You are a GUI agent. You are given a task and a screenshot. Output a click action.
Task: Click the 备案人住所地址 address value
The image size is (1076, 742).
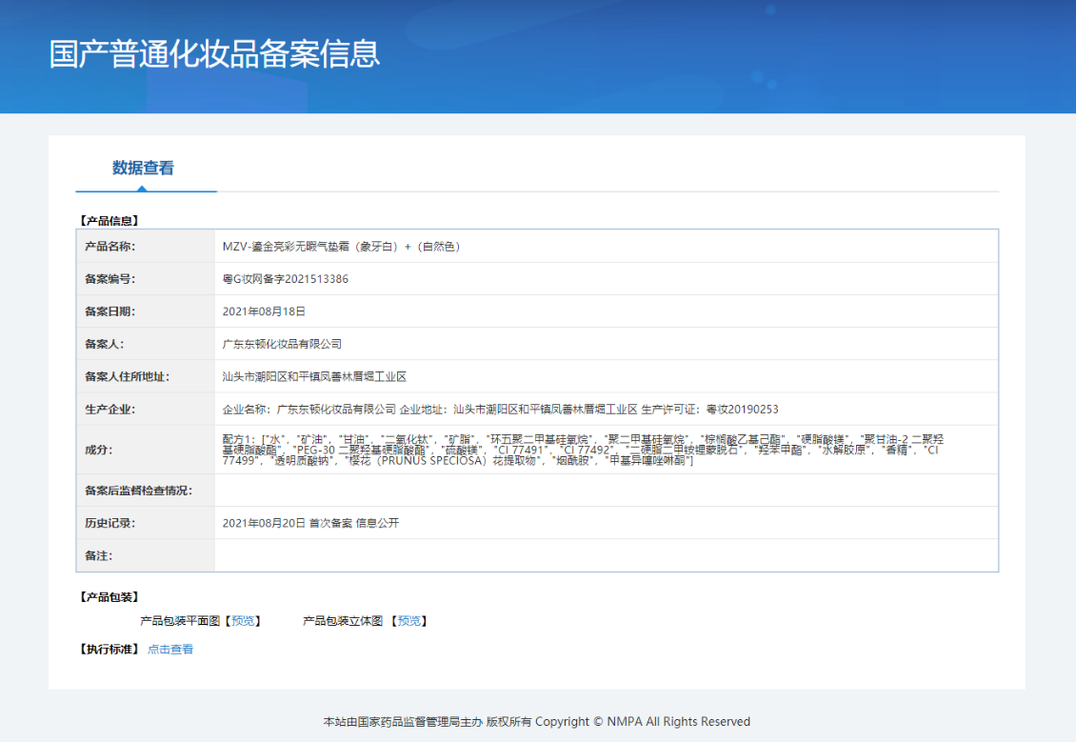pyautogui.click(x=314, y=376)
